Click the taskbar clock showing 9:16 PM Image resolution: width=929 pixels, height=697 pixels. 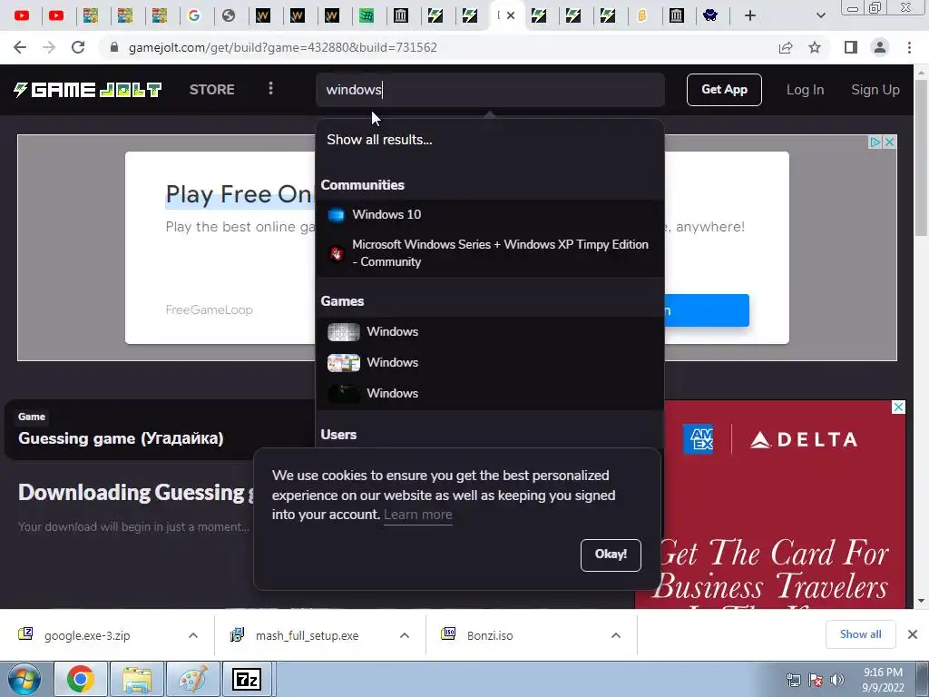[x=883, y=680]
